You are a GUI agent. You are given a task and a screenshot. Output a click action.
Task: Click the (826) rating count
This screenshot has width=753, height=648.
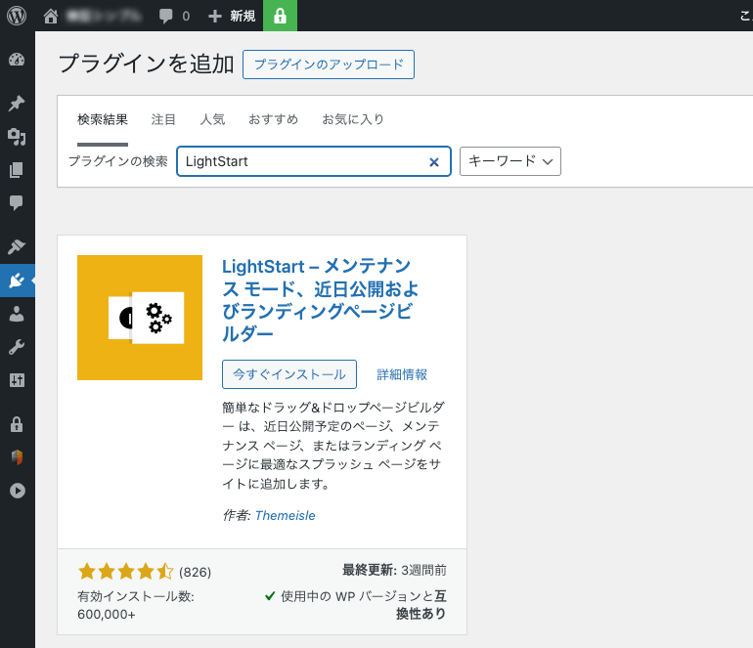pyautogui.click(x=195, y=572)
